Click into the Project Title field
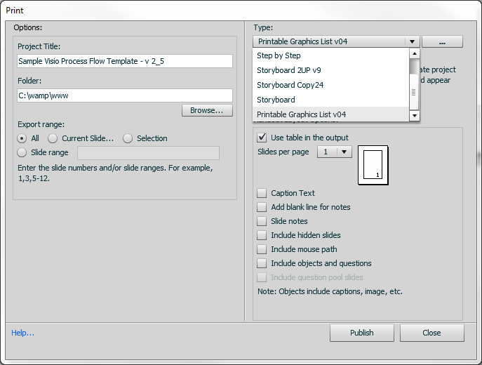 tap(125, 61)
